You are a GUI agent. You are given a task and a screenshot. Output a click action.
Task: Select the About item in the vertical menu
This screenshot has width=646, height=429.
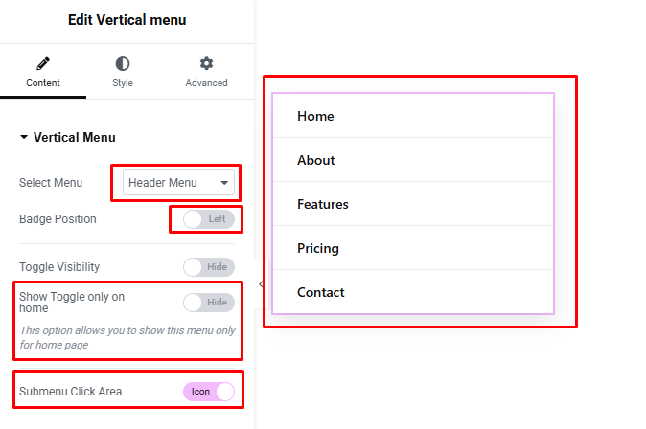pyautogui.click(x=316, y=160)
